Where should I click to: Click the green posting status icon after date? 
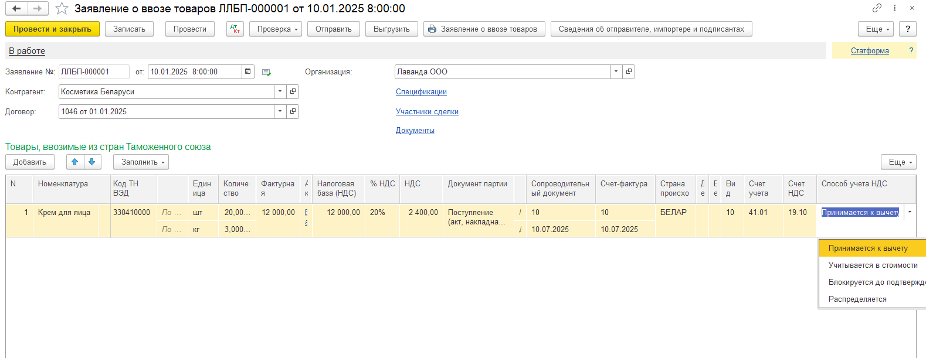click(x=266, y=72)
